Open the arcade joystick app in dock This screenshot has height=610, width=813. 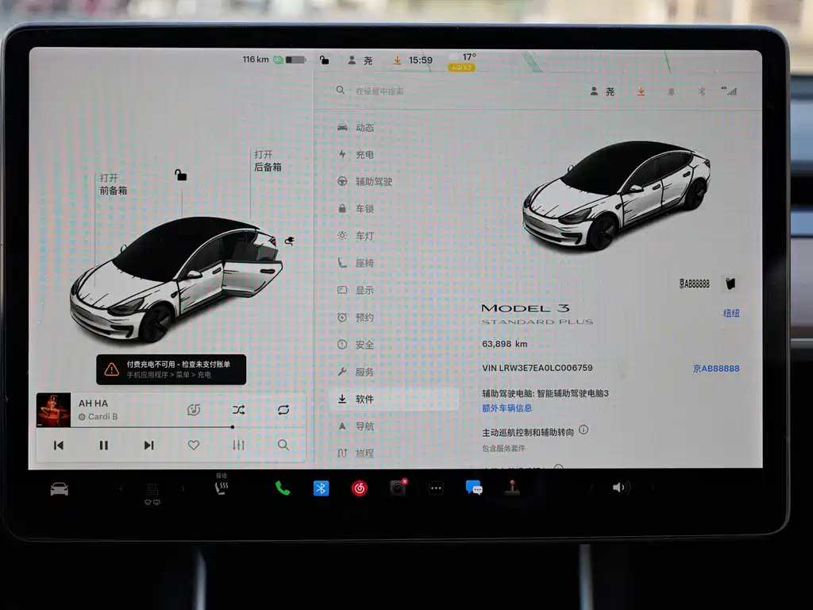[512, 488]
